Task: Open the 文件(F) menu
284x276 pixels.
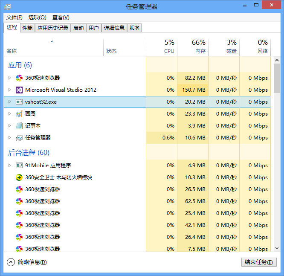Action: click(x=14, y=17)
